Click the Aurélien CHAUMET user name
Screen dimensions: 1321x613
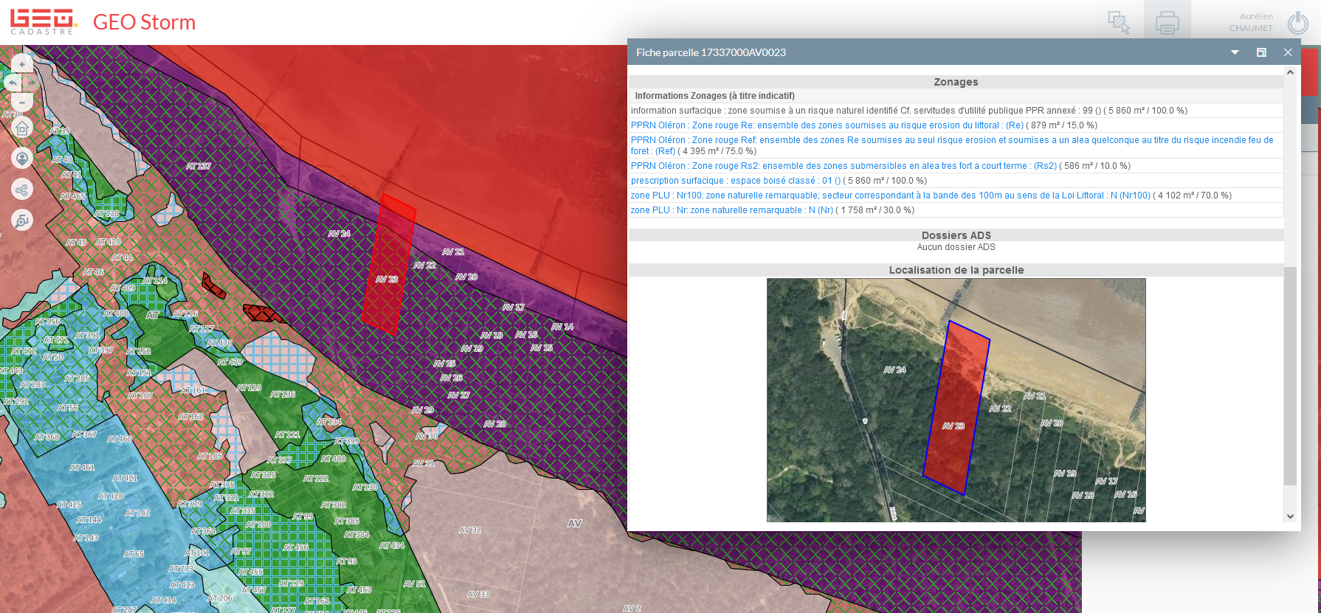(x=1251, y=22)
